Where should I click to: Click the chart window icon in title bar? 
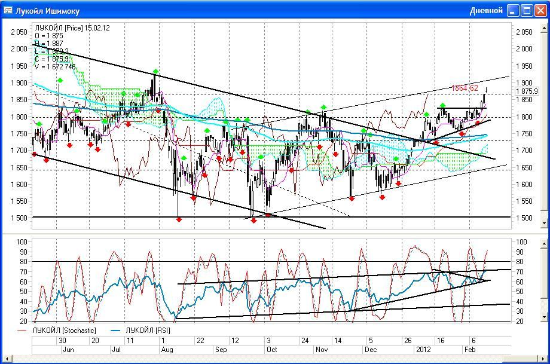tap(8, 11)
